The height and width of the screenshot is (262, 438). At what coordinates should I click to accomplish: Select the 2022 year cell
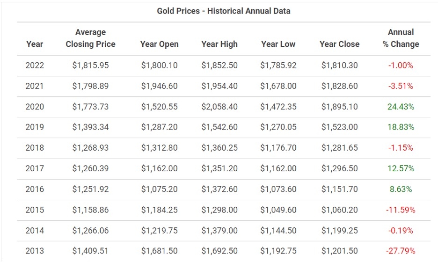pyautogui.click(x=35, y=65)
